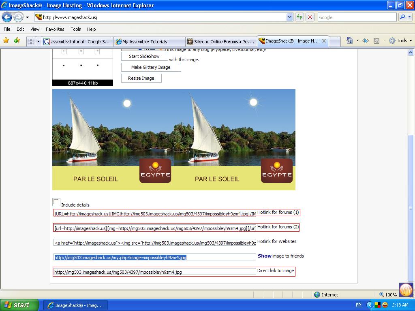This screenshot has width=415, height=311.
Task: Click the Show image to friends link
Action: [x=265, y=256]
